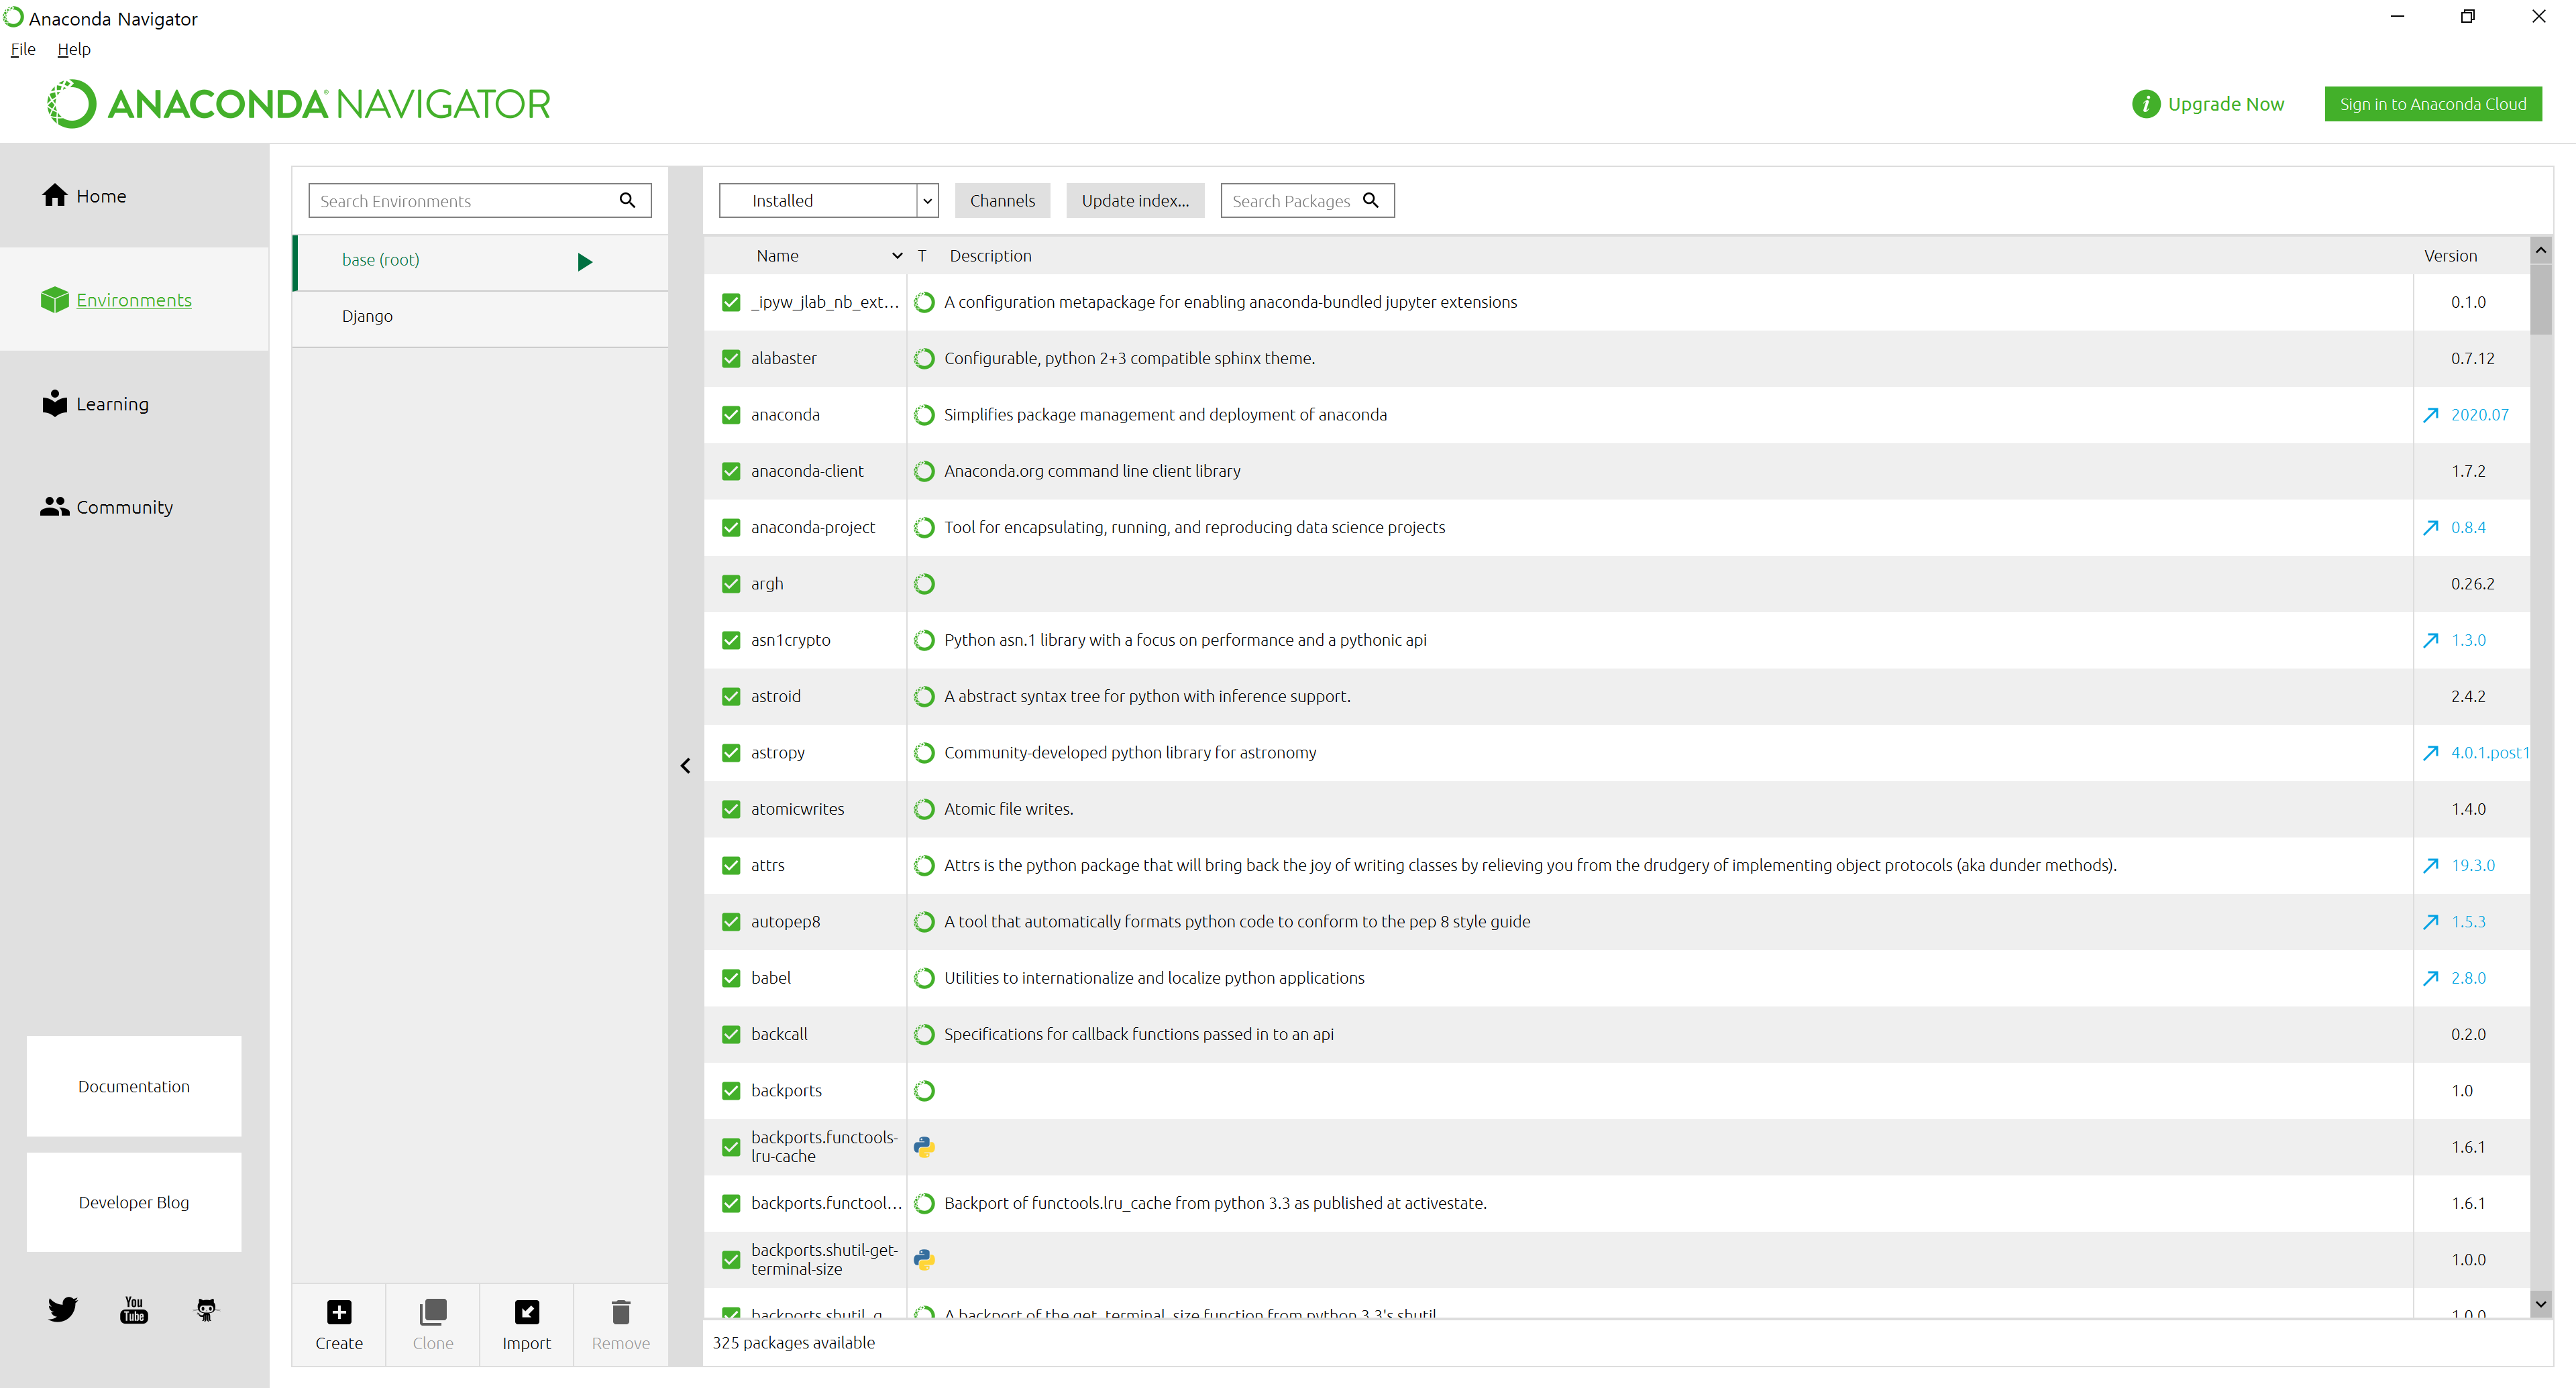Click the green play arrow on base (root)
This screenshot has height=1388, width=2576.
pyautogui.click(x=585, y=262)
